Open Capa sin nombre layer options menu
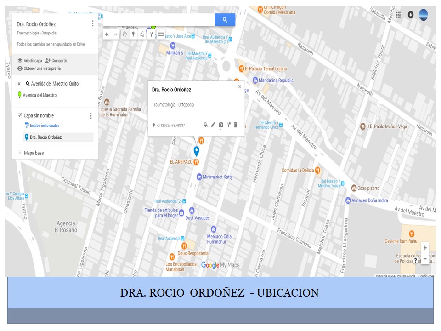Image resolution: width=441 pixels, height=331 pixels. tap(91, 116)
